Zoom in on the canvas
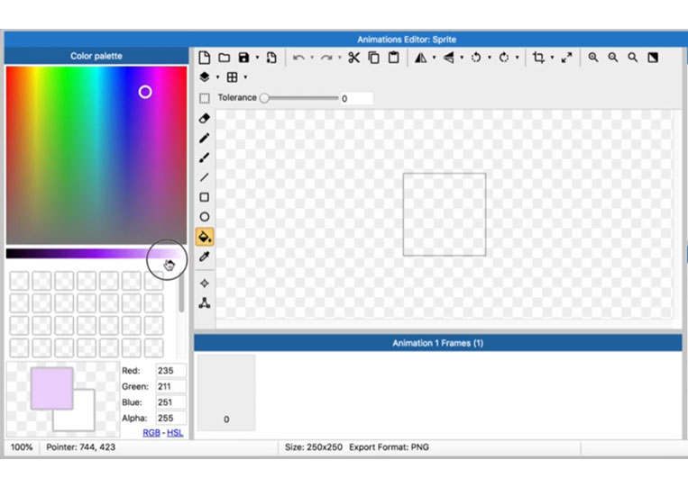 coord(593,58)
